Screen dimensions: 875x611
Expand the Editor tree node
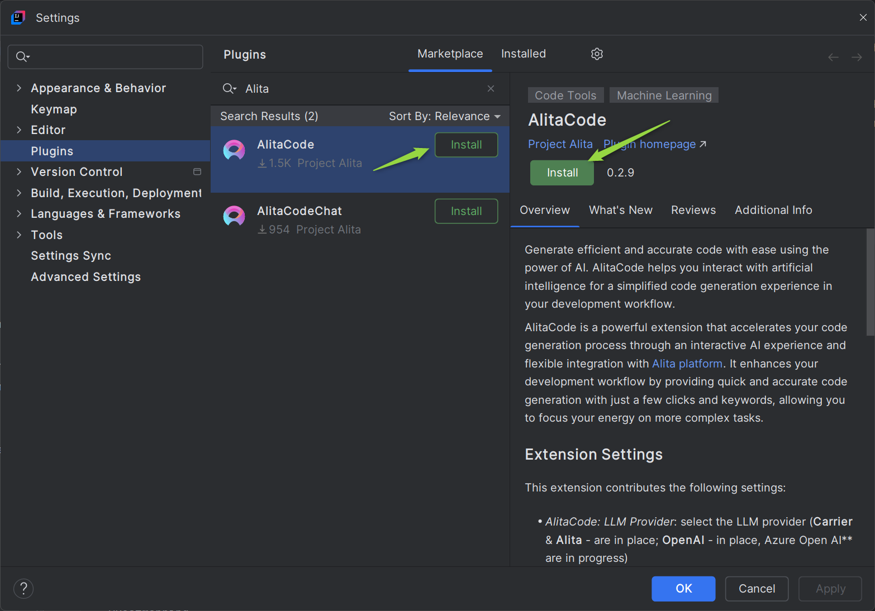pyautogui.click(x=19, y=130)
